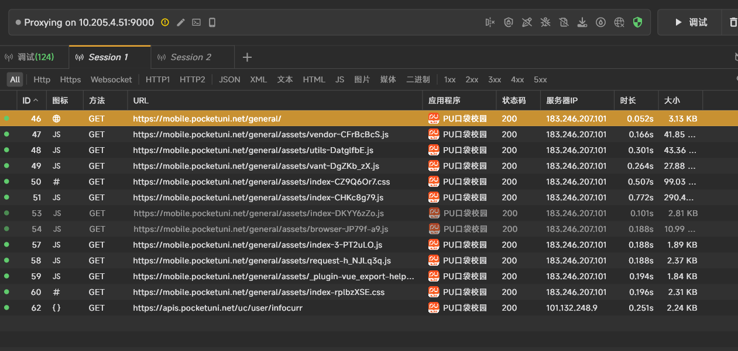
Task: Click the trash icon next to 调试 button
Action: pos(733,22)
